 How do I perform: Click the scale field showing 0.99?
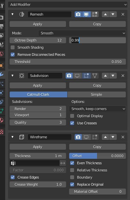coord(97,40)
